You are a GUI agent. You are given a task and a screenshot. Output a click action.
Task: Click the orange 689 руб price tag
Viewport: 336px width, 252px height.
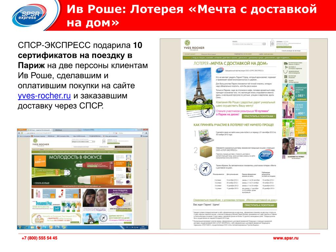click(x=40, y=161)
